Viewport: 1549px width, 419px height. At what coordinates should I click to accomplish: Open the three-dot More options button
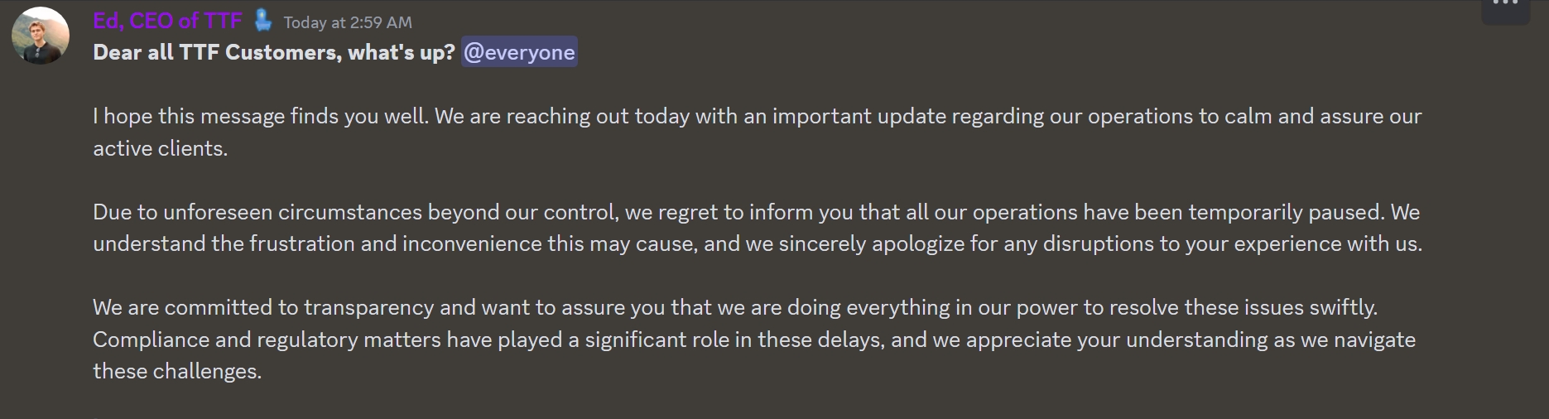(1505, 5)
